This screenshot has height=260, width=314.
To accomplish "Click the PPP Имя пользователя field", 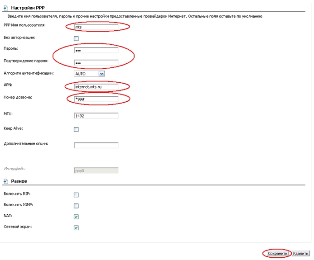I will pyautogui.click(x=96, y=27).
